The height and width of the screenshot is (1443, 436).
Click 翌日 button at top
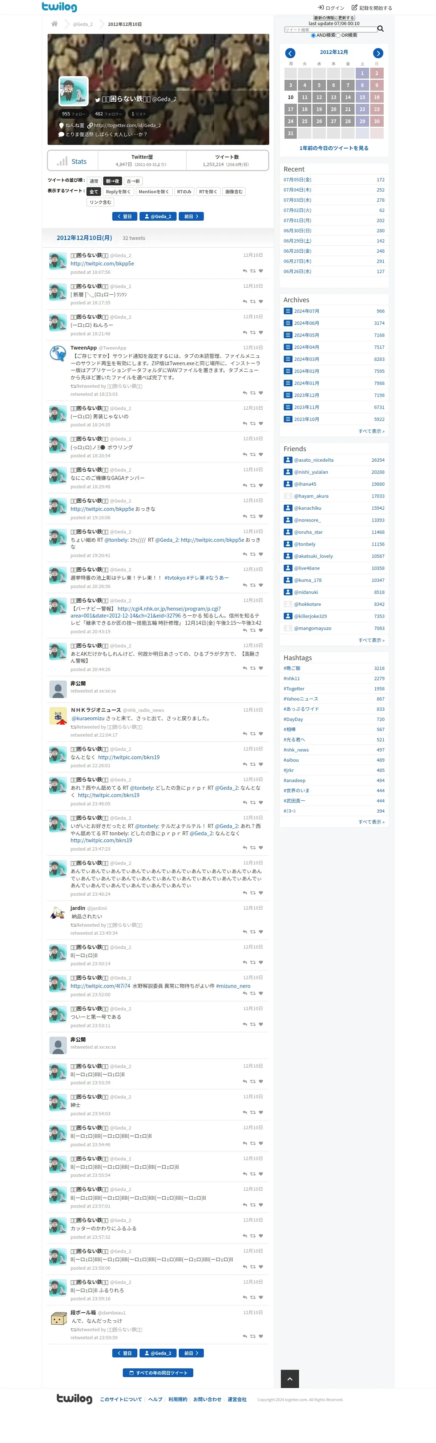tap(125, 216)
